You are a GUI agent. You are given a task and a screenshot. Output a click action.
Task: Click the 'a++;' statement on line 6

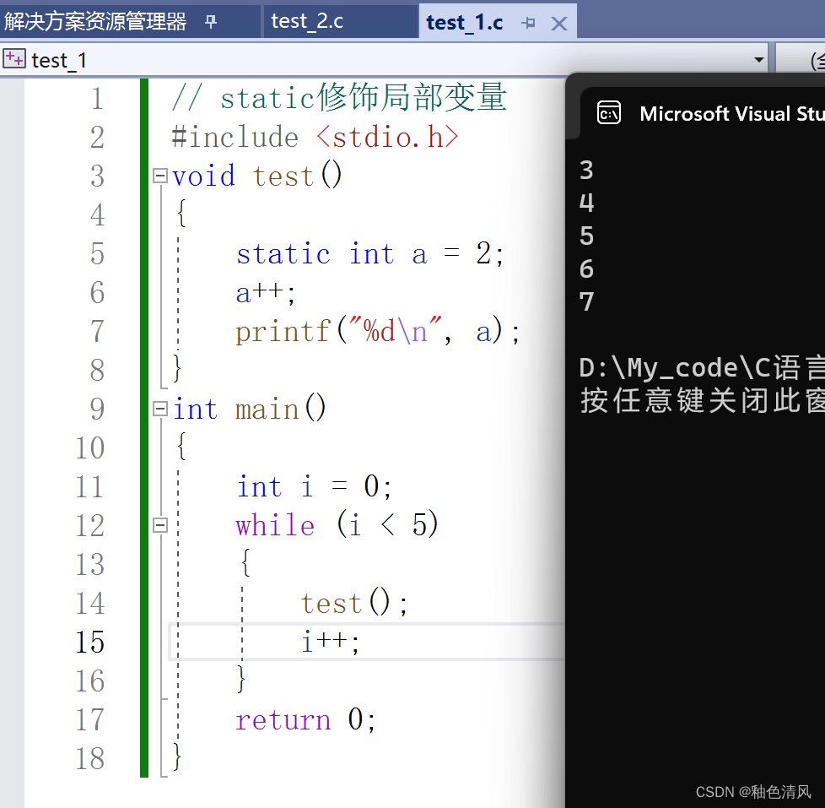tap(266, 293)
